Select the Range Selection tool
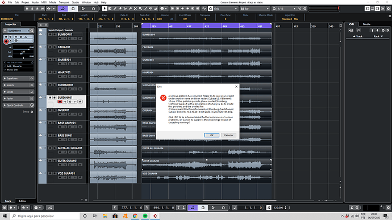 pos(110,9)
